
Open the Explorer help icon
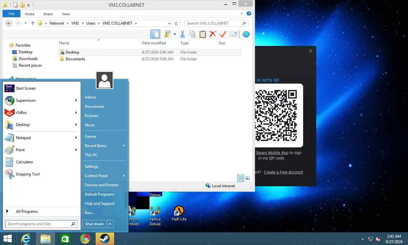click(249, 14)
